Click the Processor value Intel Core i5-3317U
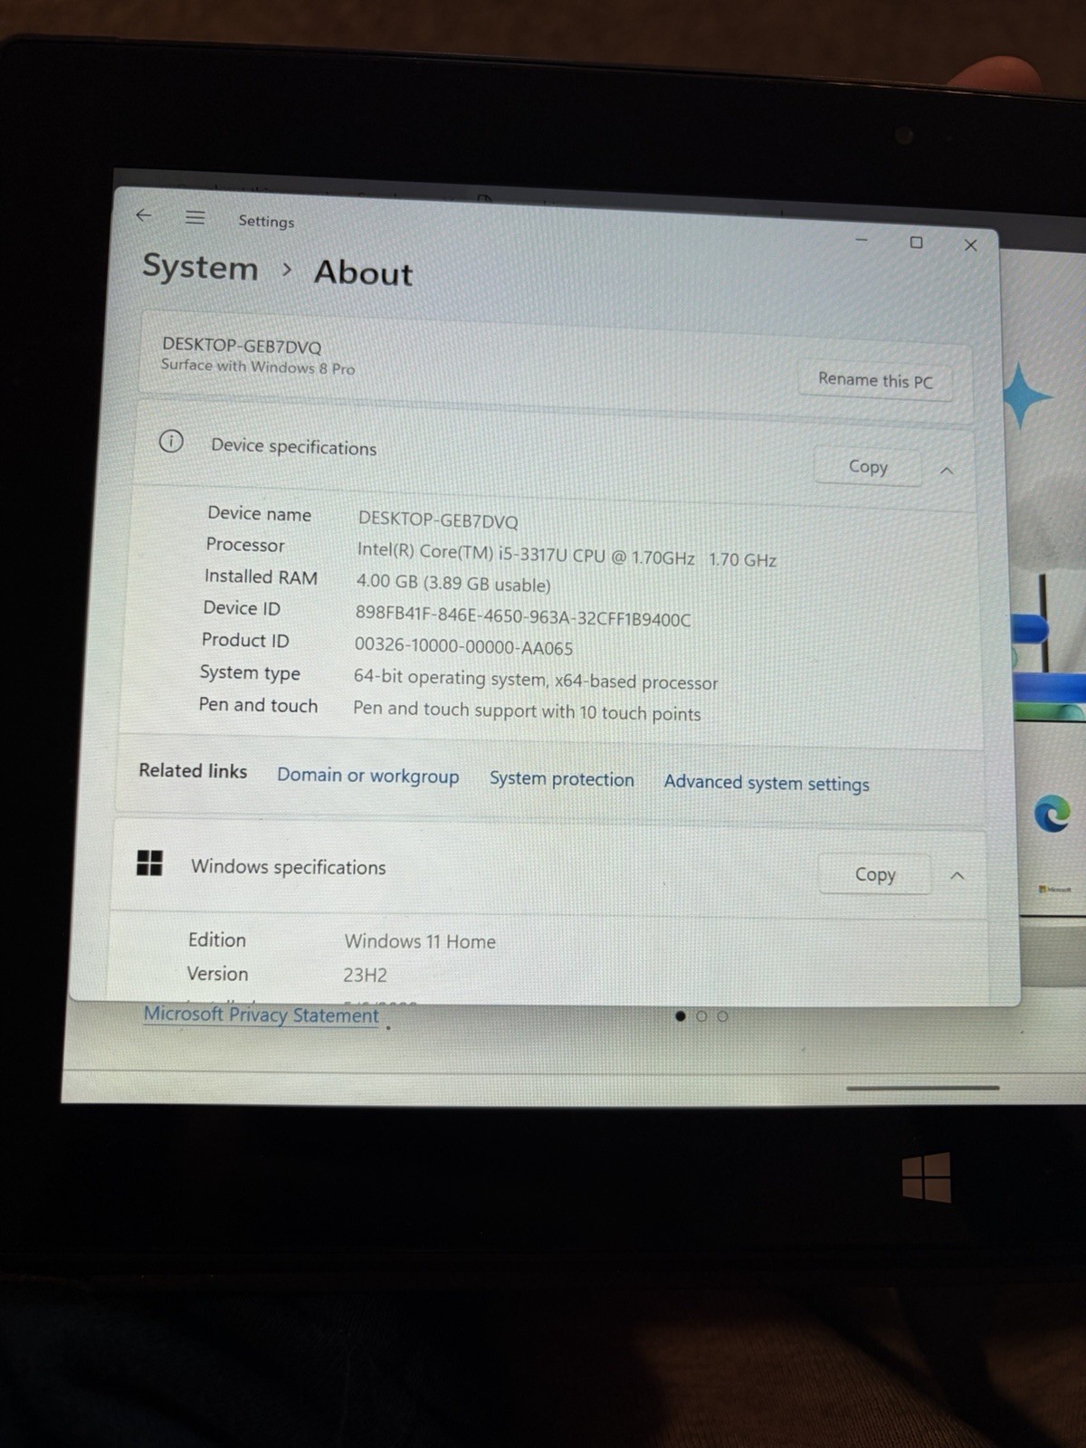The image size is (1086, 1448). point(567,556)
